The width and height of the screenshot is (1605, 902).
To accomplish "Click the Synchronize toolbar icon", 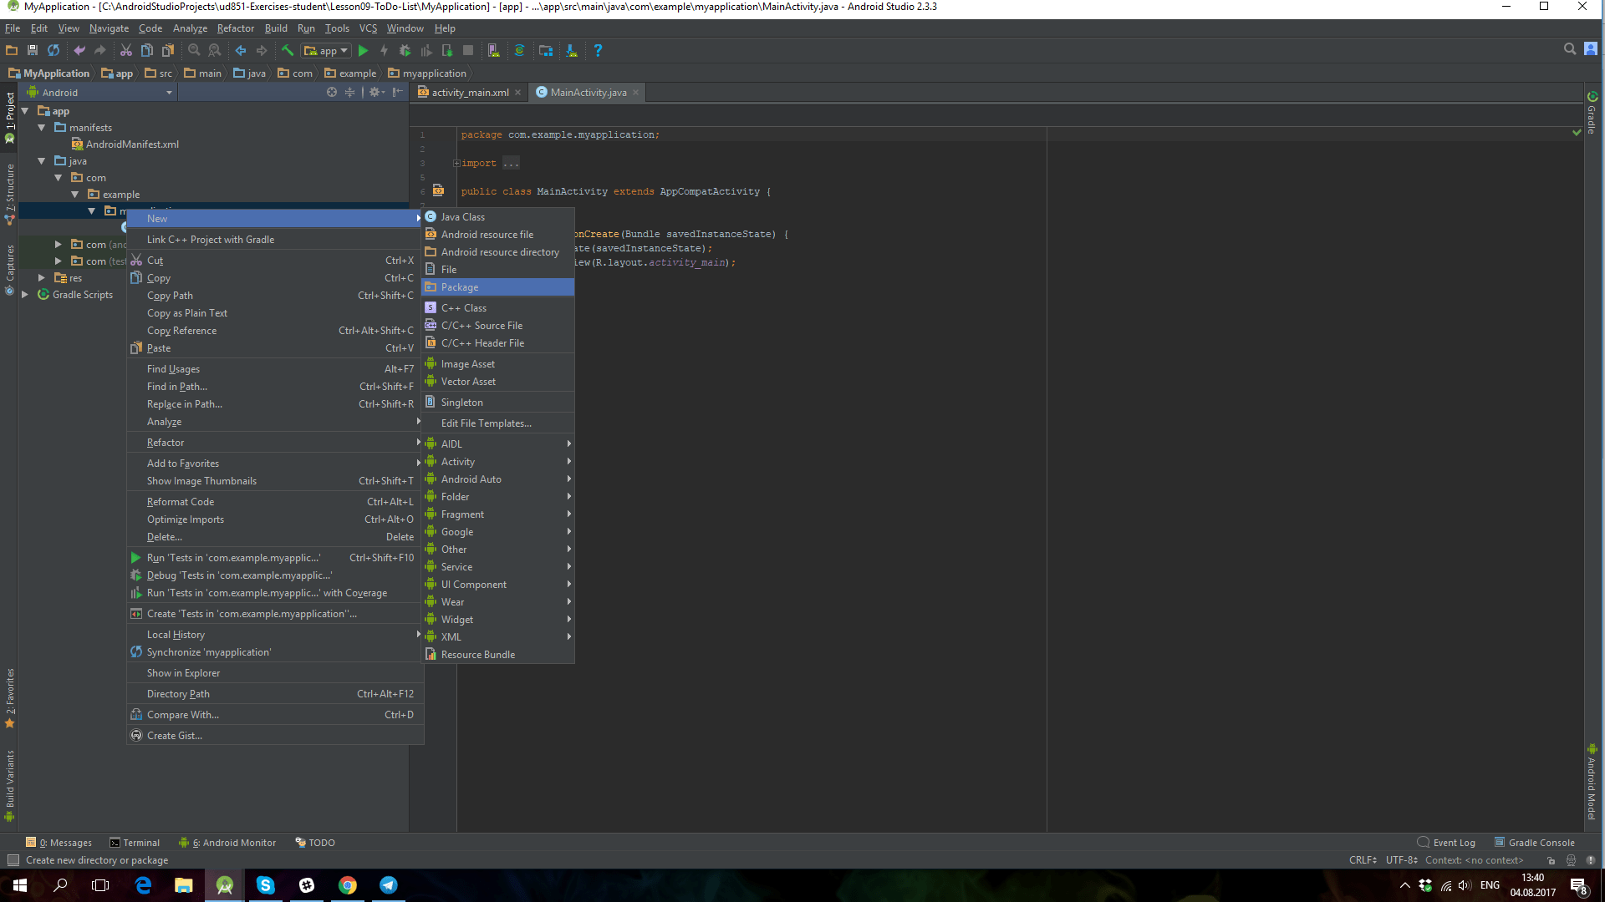I will tap(53, 51).
